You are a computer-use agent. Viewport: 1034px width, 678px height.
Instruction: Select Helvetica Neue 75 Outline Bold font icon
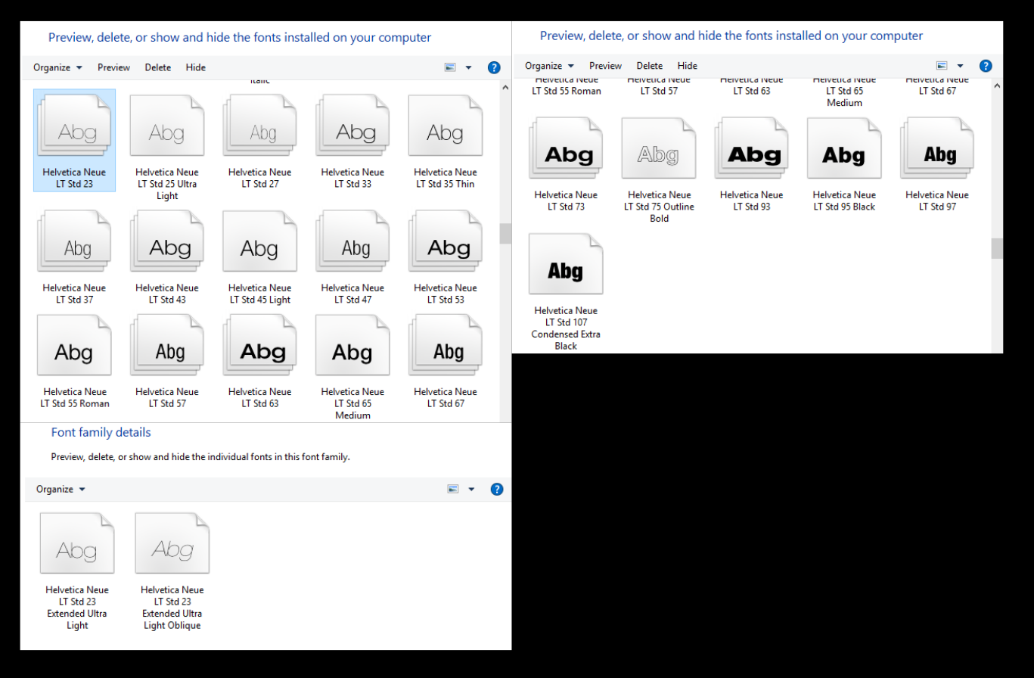pyautogui.click(x=659, y=148)
